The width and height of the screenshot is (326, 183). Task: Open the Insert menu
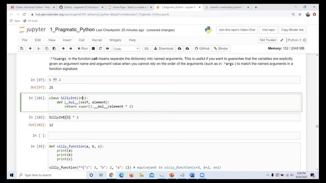(x=67, y=40)
